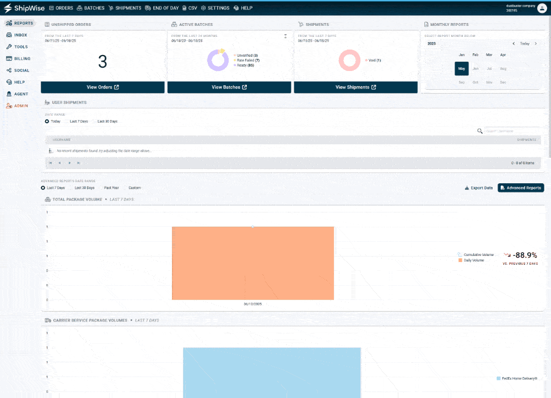
Task: Select Last 30 Days advanced reports range
Action: [x=82, y=188]
